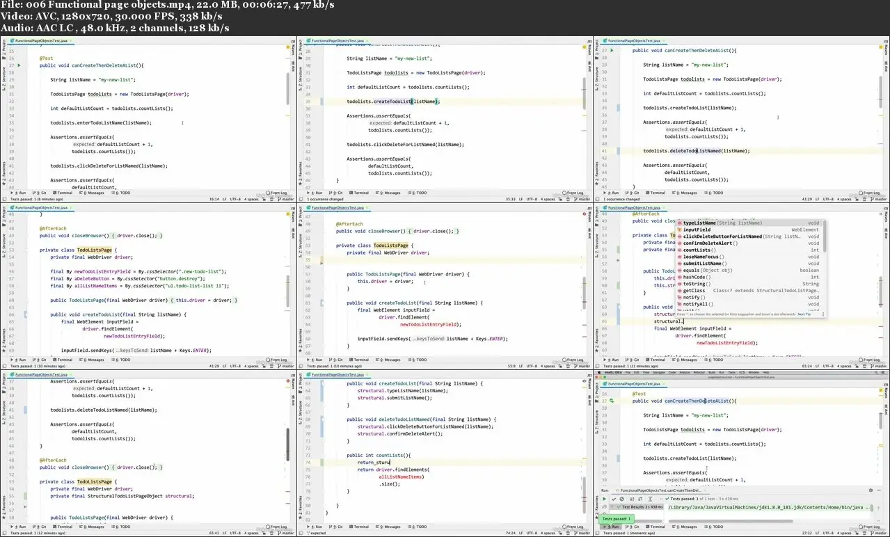Collapse the Test Results tree node

[x=613, y=507]
